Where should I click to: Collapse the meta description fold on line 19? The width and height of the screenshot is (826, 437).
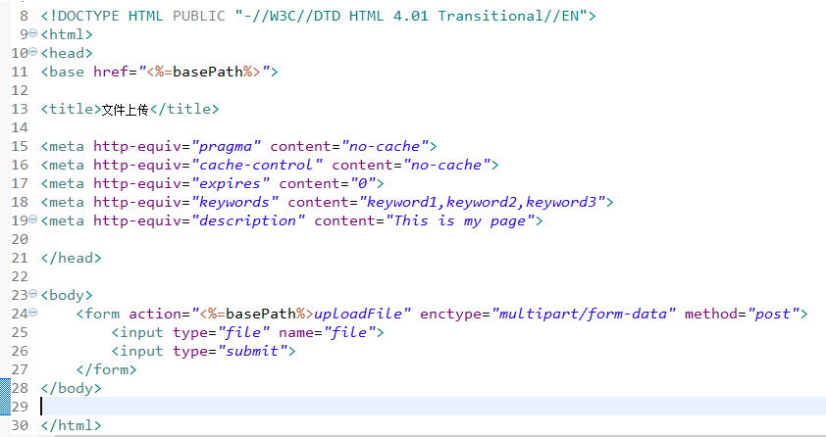33,219
